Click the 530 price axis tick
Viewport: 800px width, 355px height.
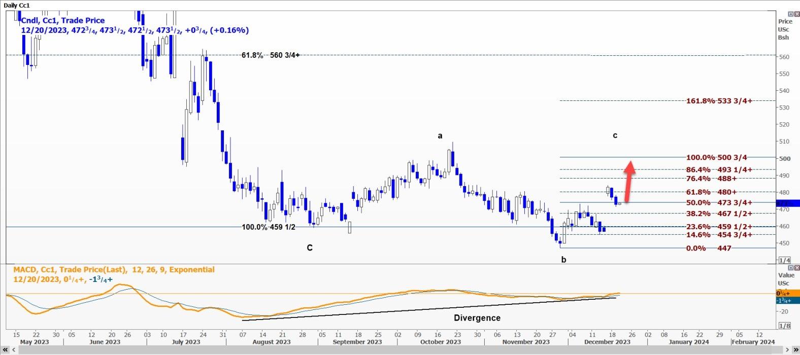(x=785, y=108)
